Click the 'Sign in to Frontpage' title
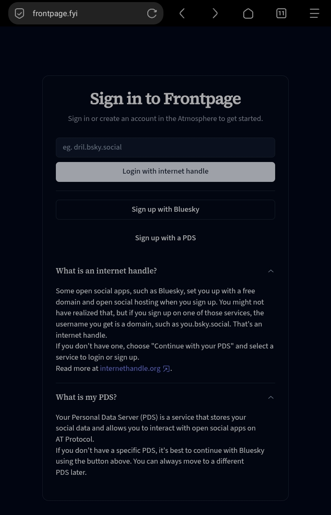The width and height of the screenshot is (331, 515). pos(165,99)
